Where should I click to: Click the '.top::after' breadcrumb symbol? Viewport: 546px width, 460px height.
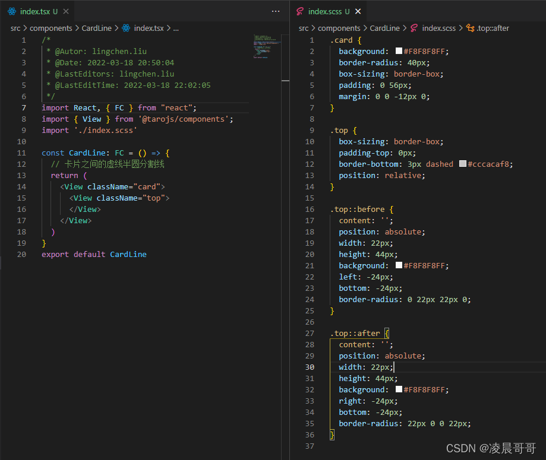point(493,28)
